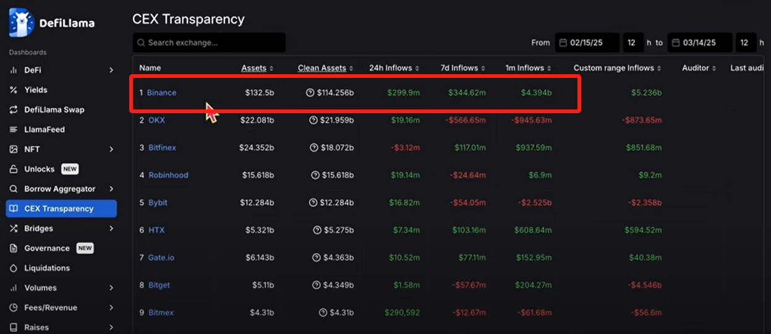Focus the Search exchange field
The height and width of the screenshot is (334, 771).
209,43
